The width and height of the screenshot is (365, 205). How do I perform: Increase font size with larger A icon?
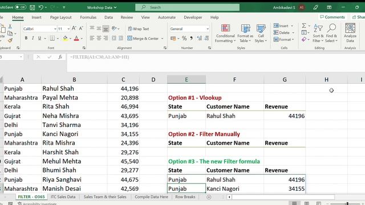pyautogui.click(x=74, y=28)
